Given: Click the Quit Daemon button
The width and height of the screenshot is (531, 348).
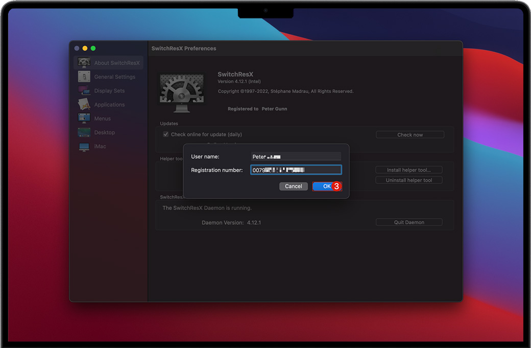Looking at the screenshot, I should pos(409,222).
